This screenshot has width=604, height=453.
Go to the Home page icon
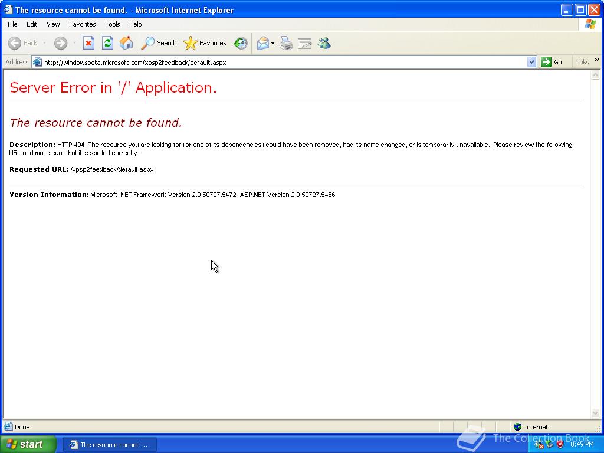point(126,43)
